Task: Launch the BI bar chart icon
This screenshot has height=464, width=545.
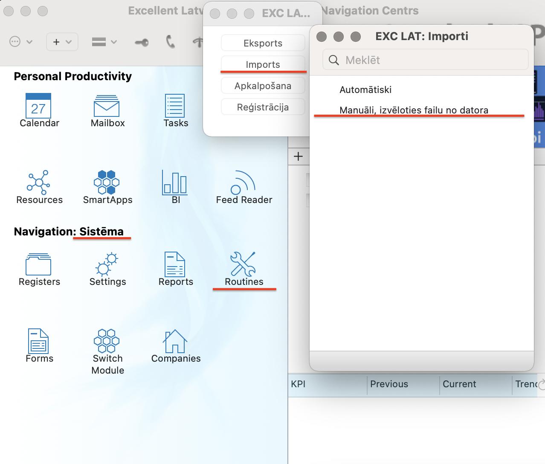Action: click(175, 183)
